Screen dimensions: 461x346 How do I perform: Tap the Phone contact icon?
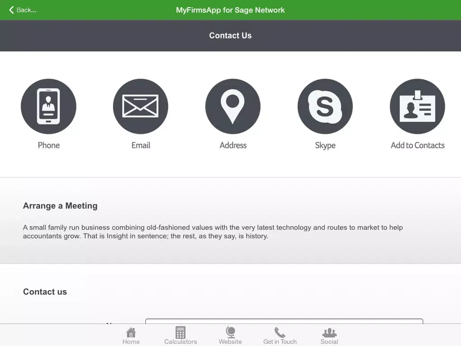[x=49, y=106]
